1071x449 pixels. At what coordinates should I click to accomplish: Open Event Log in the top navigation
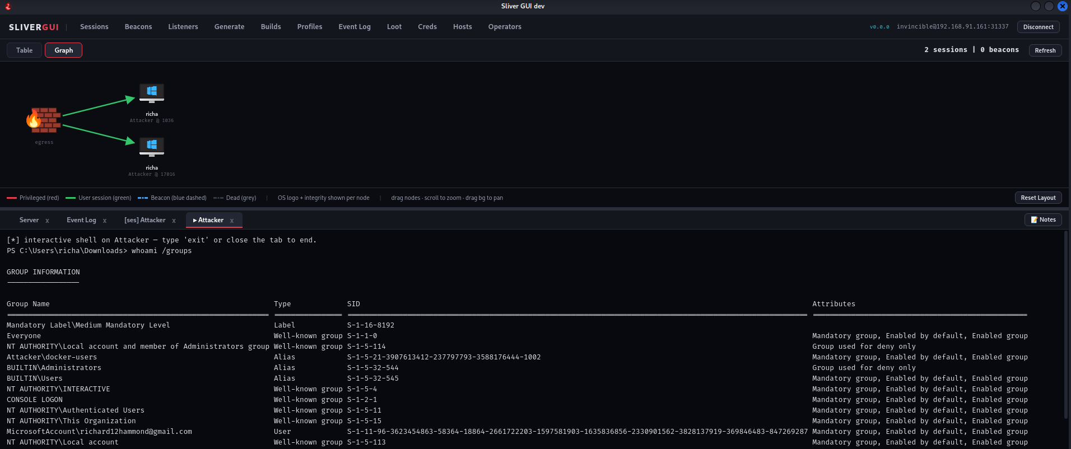[355, 27]
